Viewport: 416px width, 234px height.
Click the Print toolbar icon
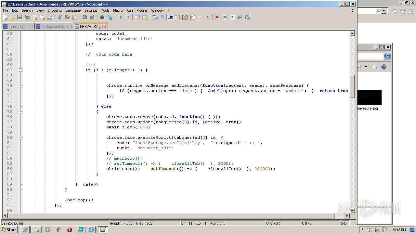coord(50,17)
